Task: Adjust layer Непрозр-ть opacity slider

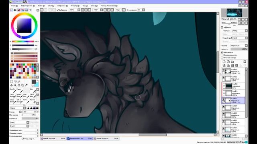Action: pos(239,49)
